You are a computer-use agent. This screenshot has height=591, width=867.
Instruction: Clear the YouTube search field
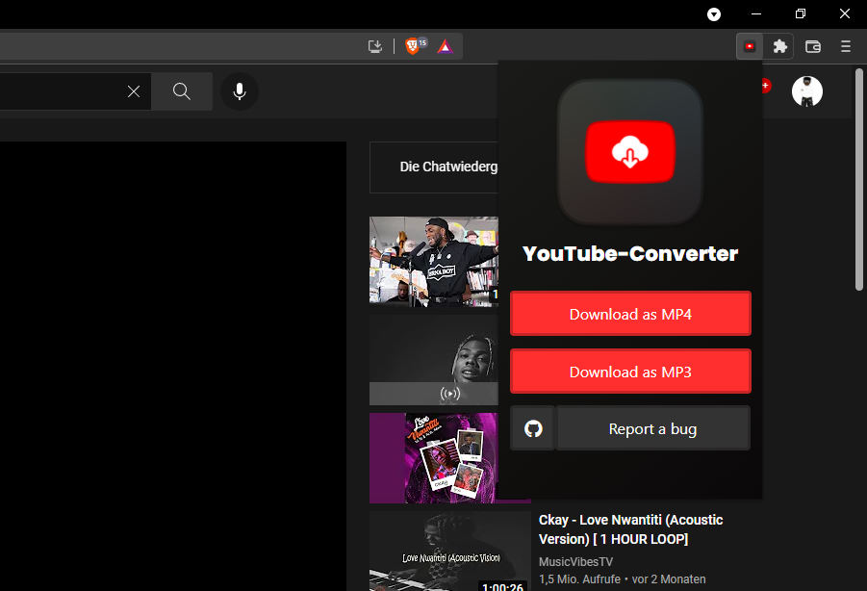pos(134,91)
